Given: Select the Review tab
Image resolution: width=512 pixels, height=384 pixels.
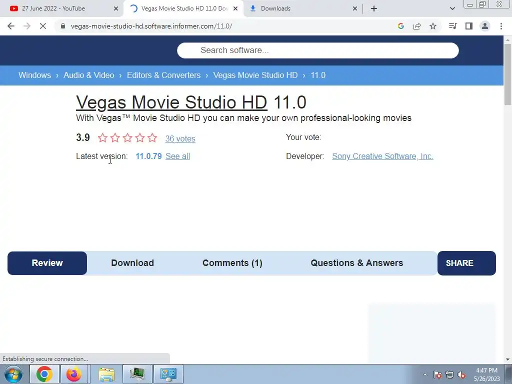Looking at the screenshot, I should pyautogui.click(x=47, y=263).
